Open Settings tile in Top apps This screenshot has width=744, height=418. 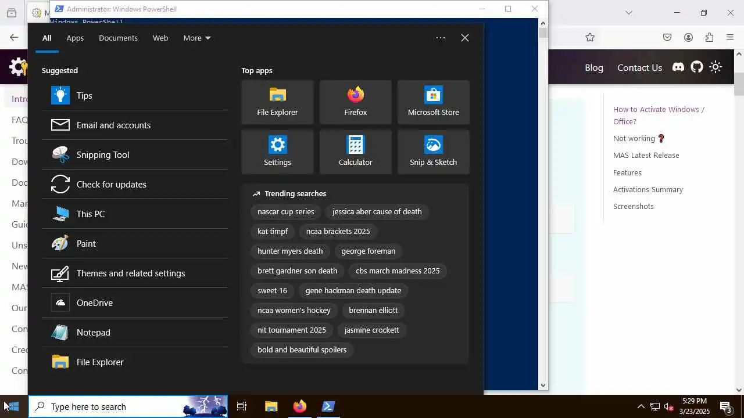tap(277, 152)
